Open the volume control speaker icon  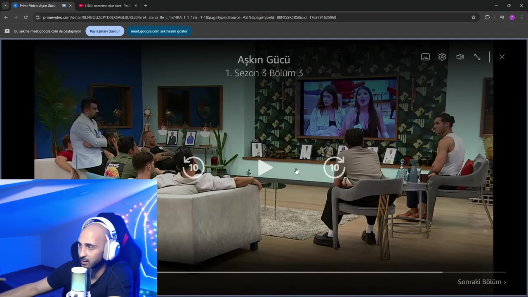click(x=460, y=57)
